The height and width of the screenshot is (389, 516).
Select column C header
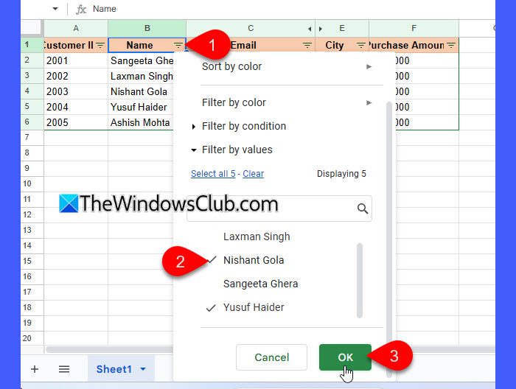click(x=251, y=28)
